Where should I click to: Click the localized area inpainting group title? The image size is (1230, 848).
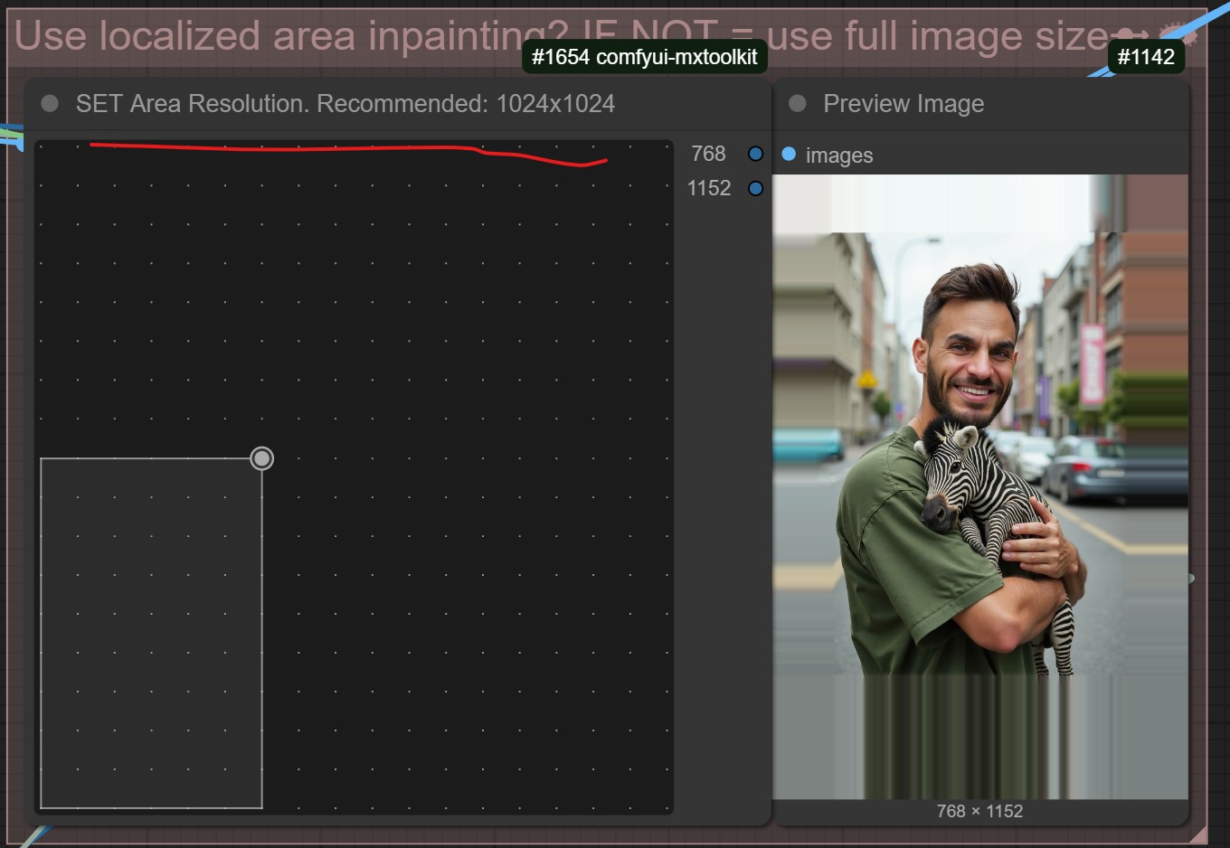(271, 36)
